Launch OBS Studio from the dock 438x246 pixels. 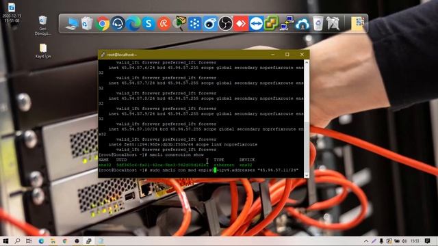[x=225, y=24]
